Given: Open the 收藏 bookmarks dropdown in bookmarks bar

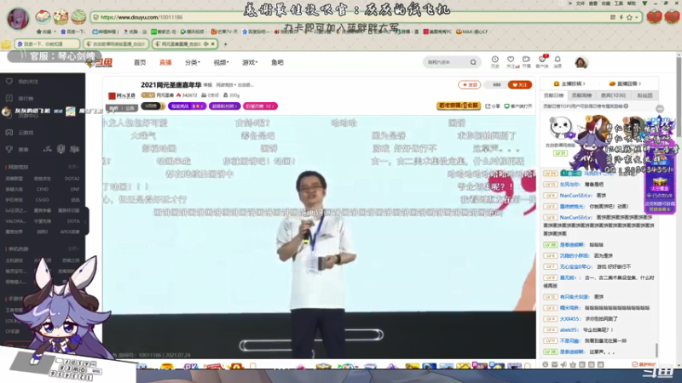Looking at the screenshot, I should click(x=46, y=31).
